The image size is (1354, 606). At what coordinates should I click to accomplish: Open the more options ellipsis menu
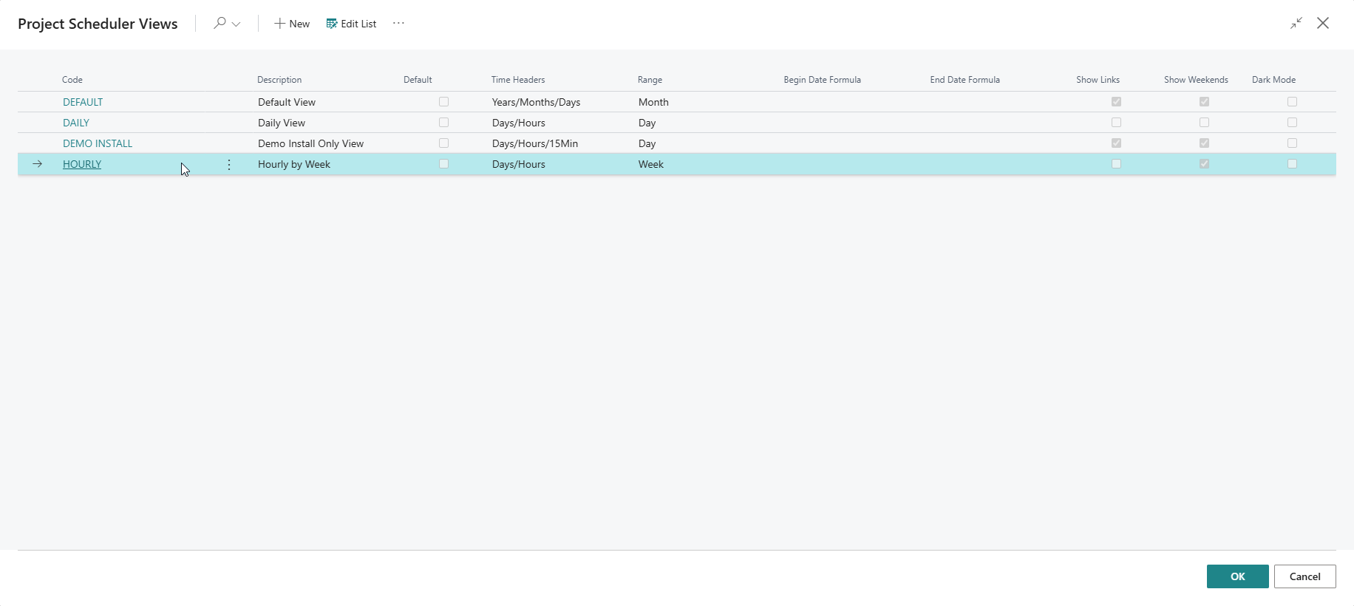point(398,23)
